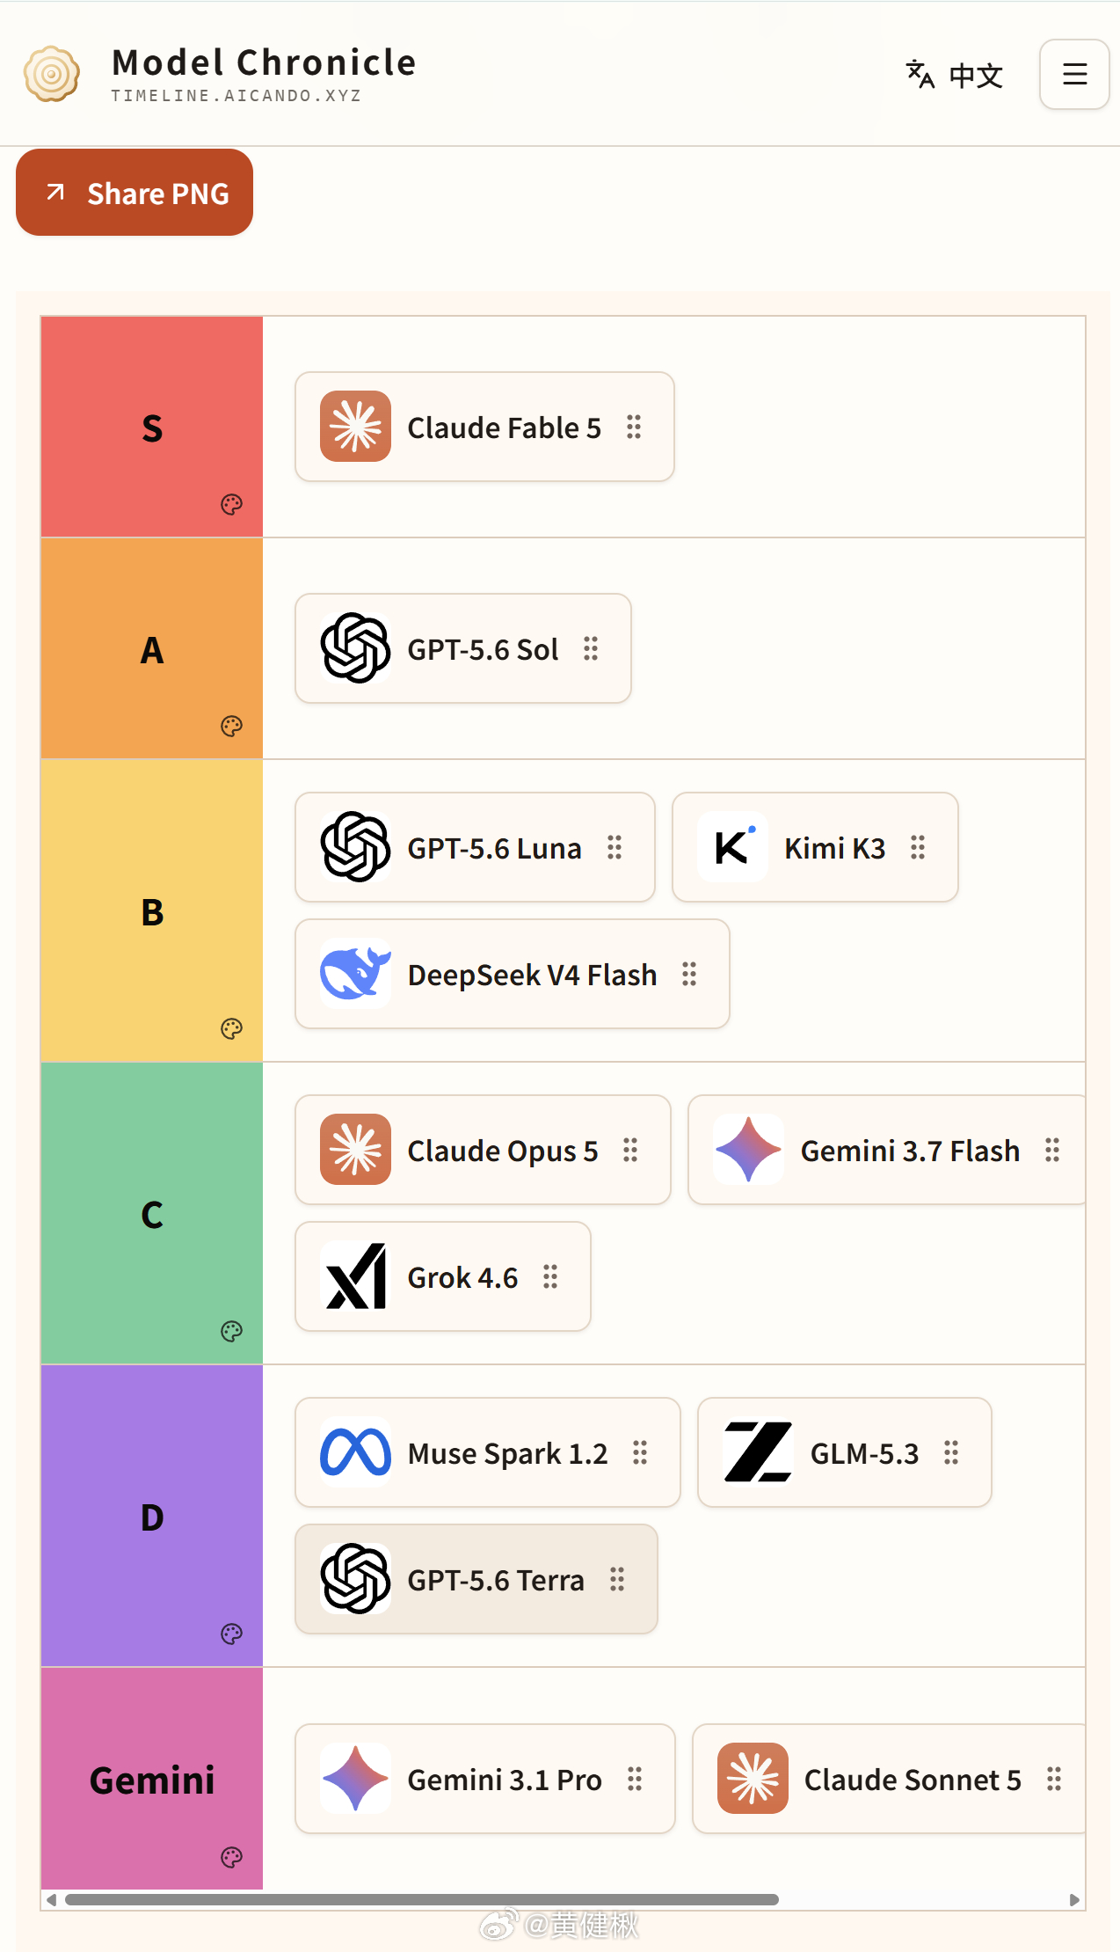This screenshot has height=1952, width=1120.
Task: Open the palette icon on Gemini tier
Action: click(x=231, y=1857)
